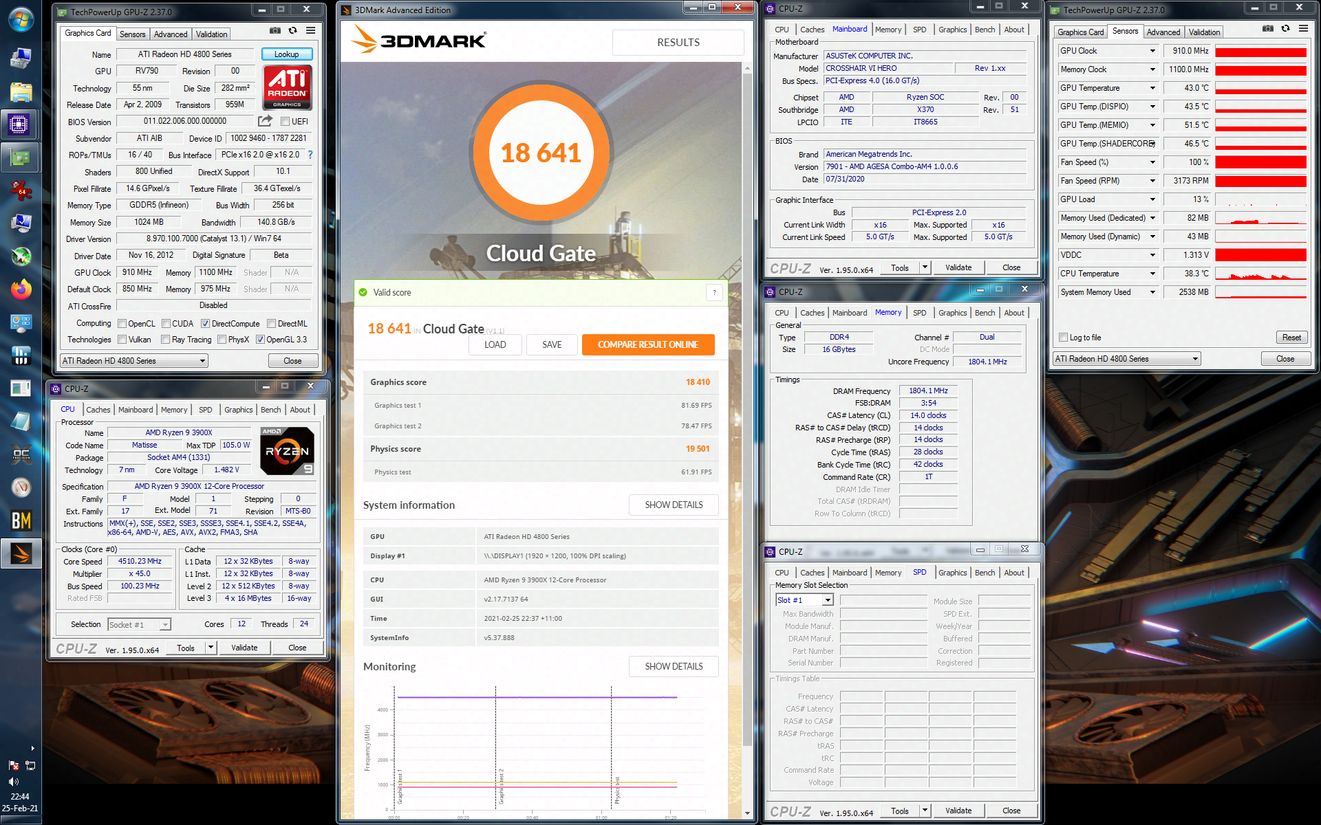Launch Firefox from the taskbar
The image size is (1321, 825).
coord(21,289)
